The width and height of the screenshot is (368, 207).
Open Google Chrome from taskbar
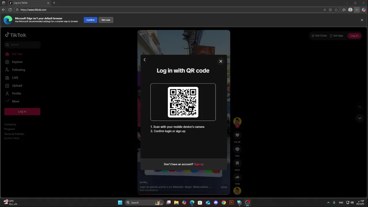coord(224,203)
